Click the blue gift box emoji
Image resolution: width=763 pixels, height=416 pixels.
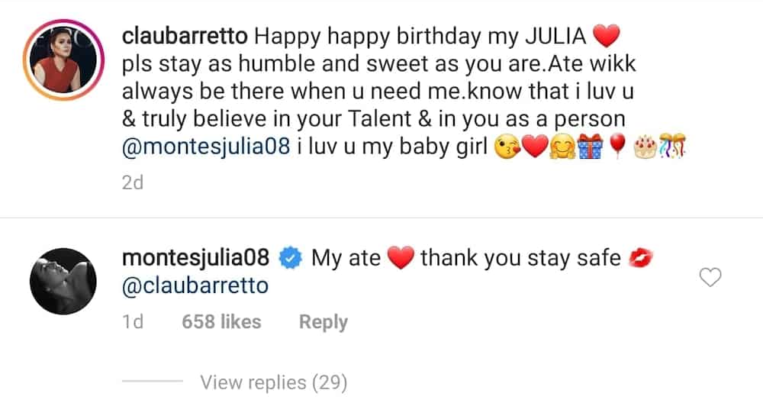[590, 146]
